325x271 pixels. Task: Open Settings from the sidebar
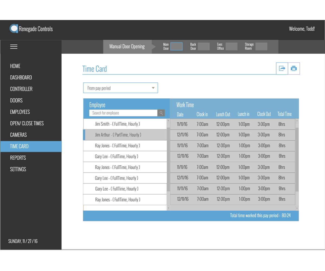[x=18, y=169]
